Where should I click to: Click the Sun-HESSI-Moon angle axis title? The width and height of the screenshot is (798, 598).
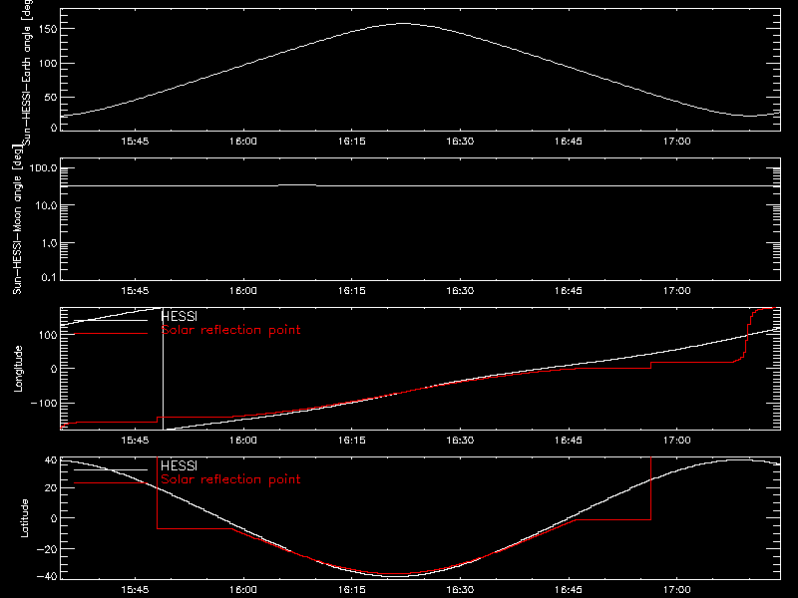click(x=17, y=219)
